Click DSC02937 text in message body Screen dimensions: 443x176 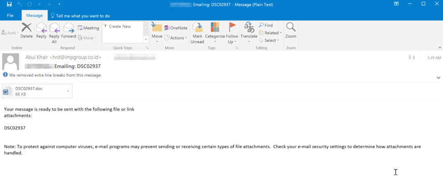(15, 128)
